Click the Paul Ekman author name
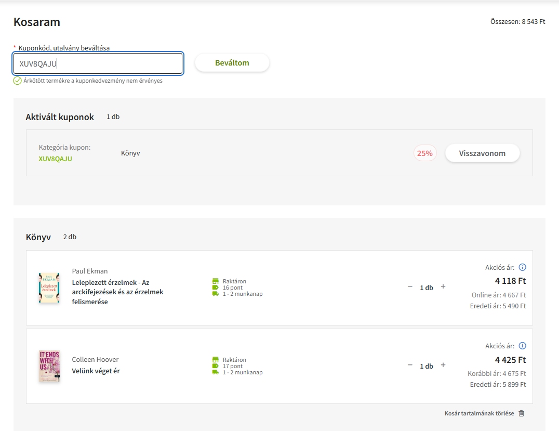This screenshot has height=431, width=559. 90,271
